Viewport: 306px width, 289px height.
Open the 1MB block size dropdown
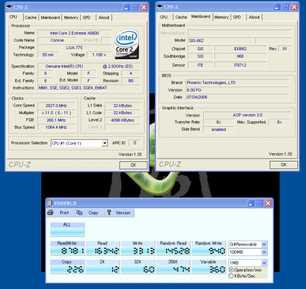[x=264, y=263]
